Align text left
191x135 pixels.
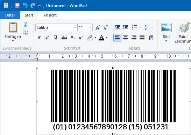point(117,38)
